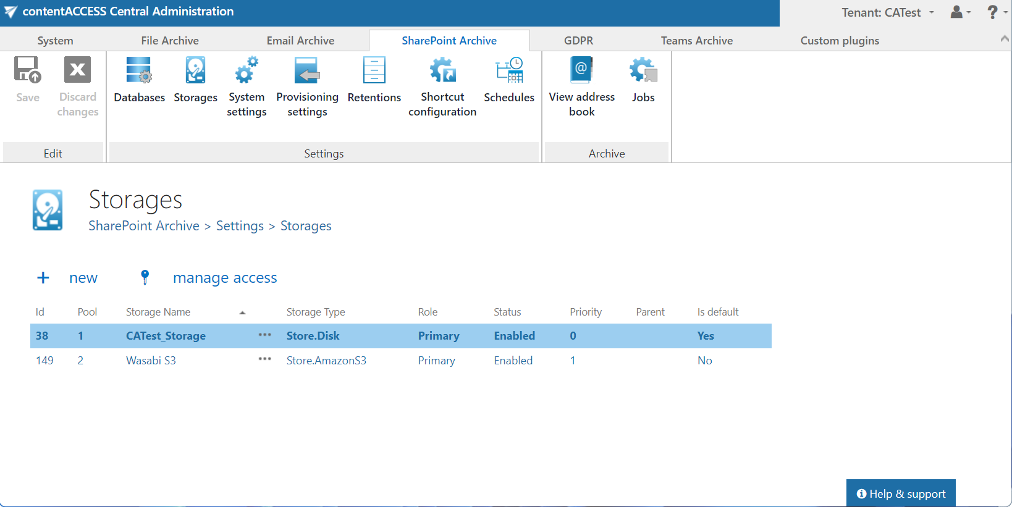The image size is (1012, 507).
Task: Sort by the Parent column header
Action: [x=651, y=312]
